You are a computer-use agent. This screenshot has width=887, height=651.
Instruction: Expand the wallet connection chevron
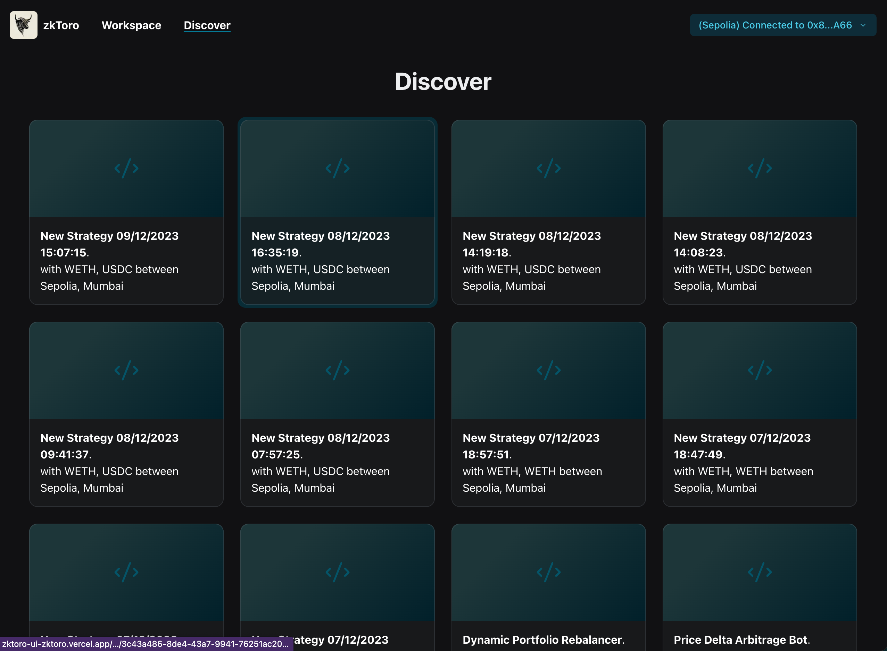[863, 25]
